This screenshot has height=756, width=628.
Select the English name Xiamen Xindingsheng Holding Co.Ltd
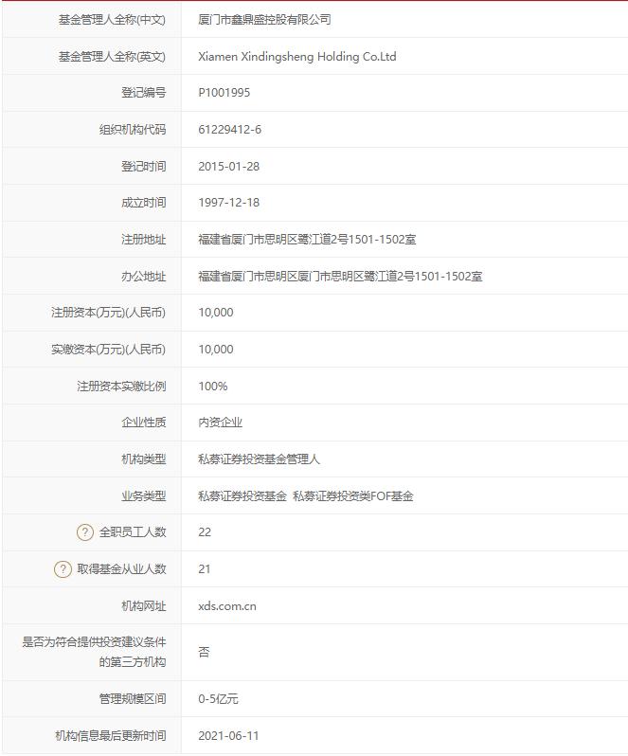(297, 57)
